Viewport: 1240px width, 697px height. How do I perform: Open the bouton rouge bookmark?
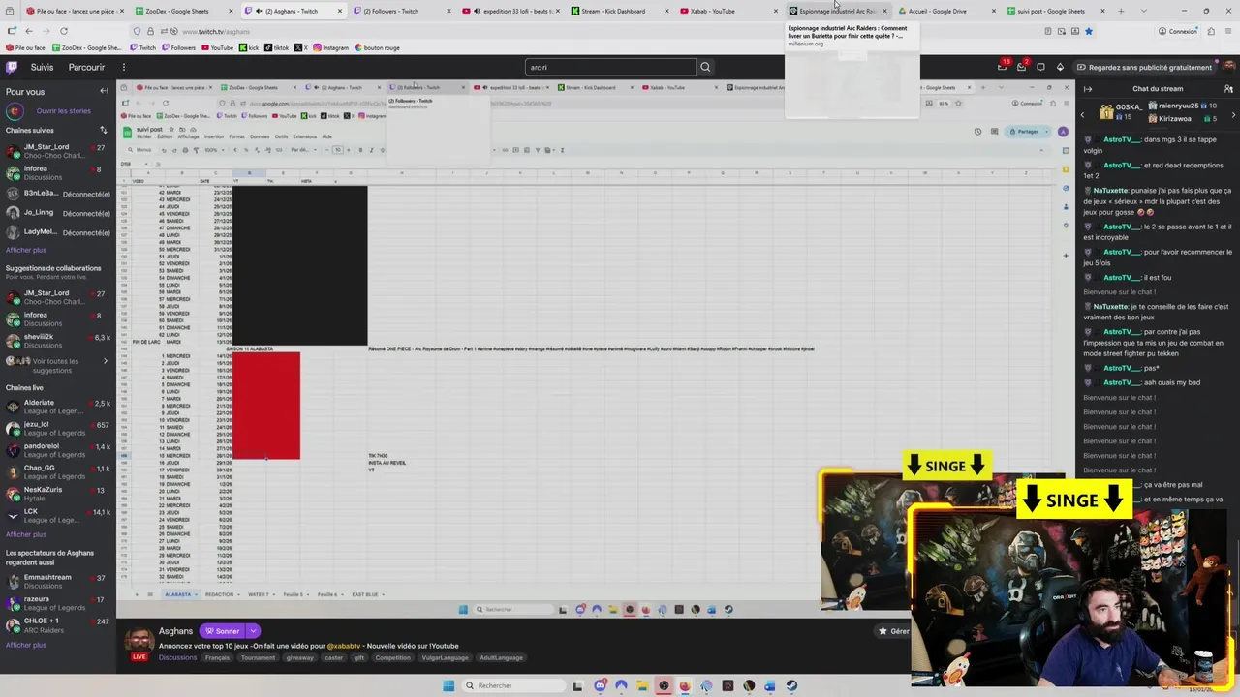(x=377, y=47)
